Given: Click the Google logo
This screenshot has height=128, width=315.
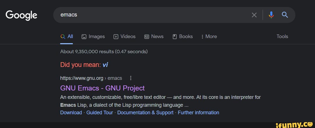Looking at the screenshot, I should [21, 15].
